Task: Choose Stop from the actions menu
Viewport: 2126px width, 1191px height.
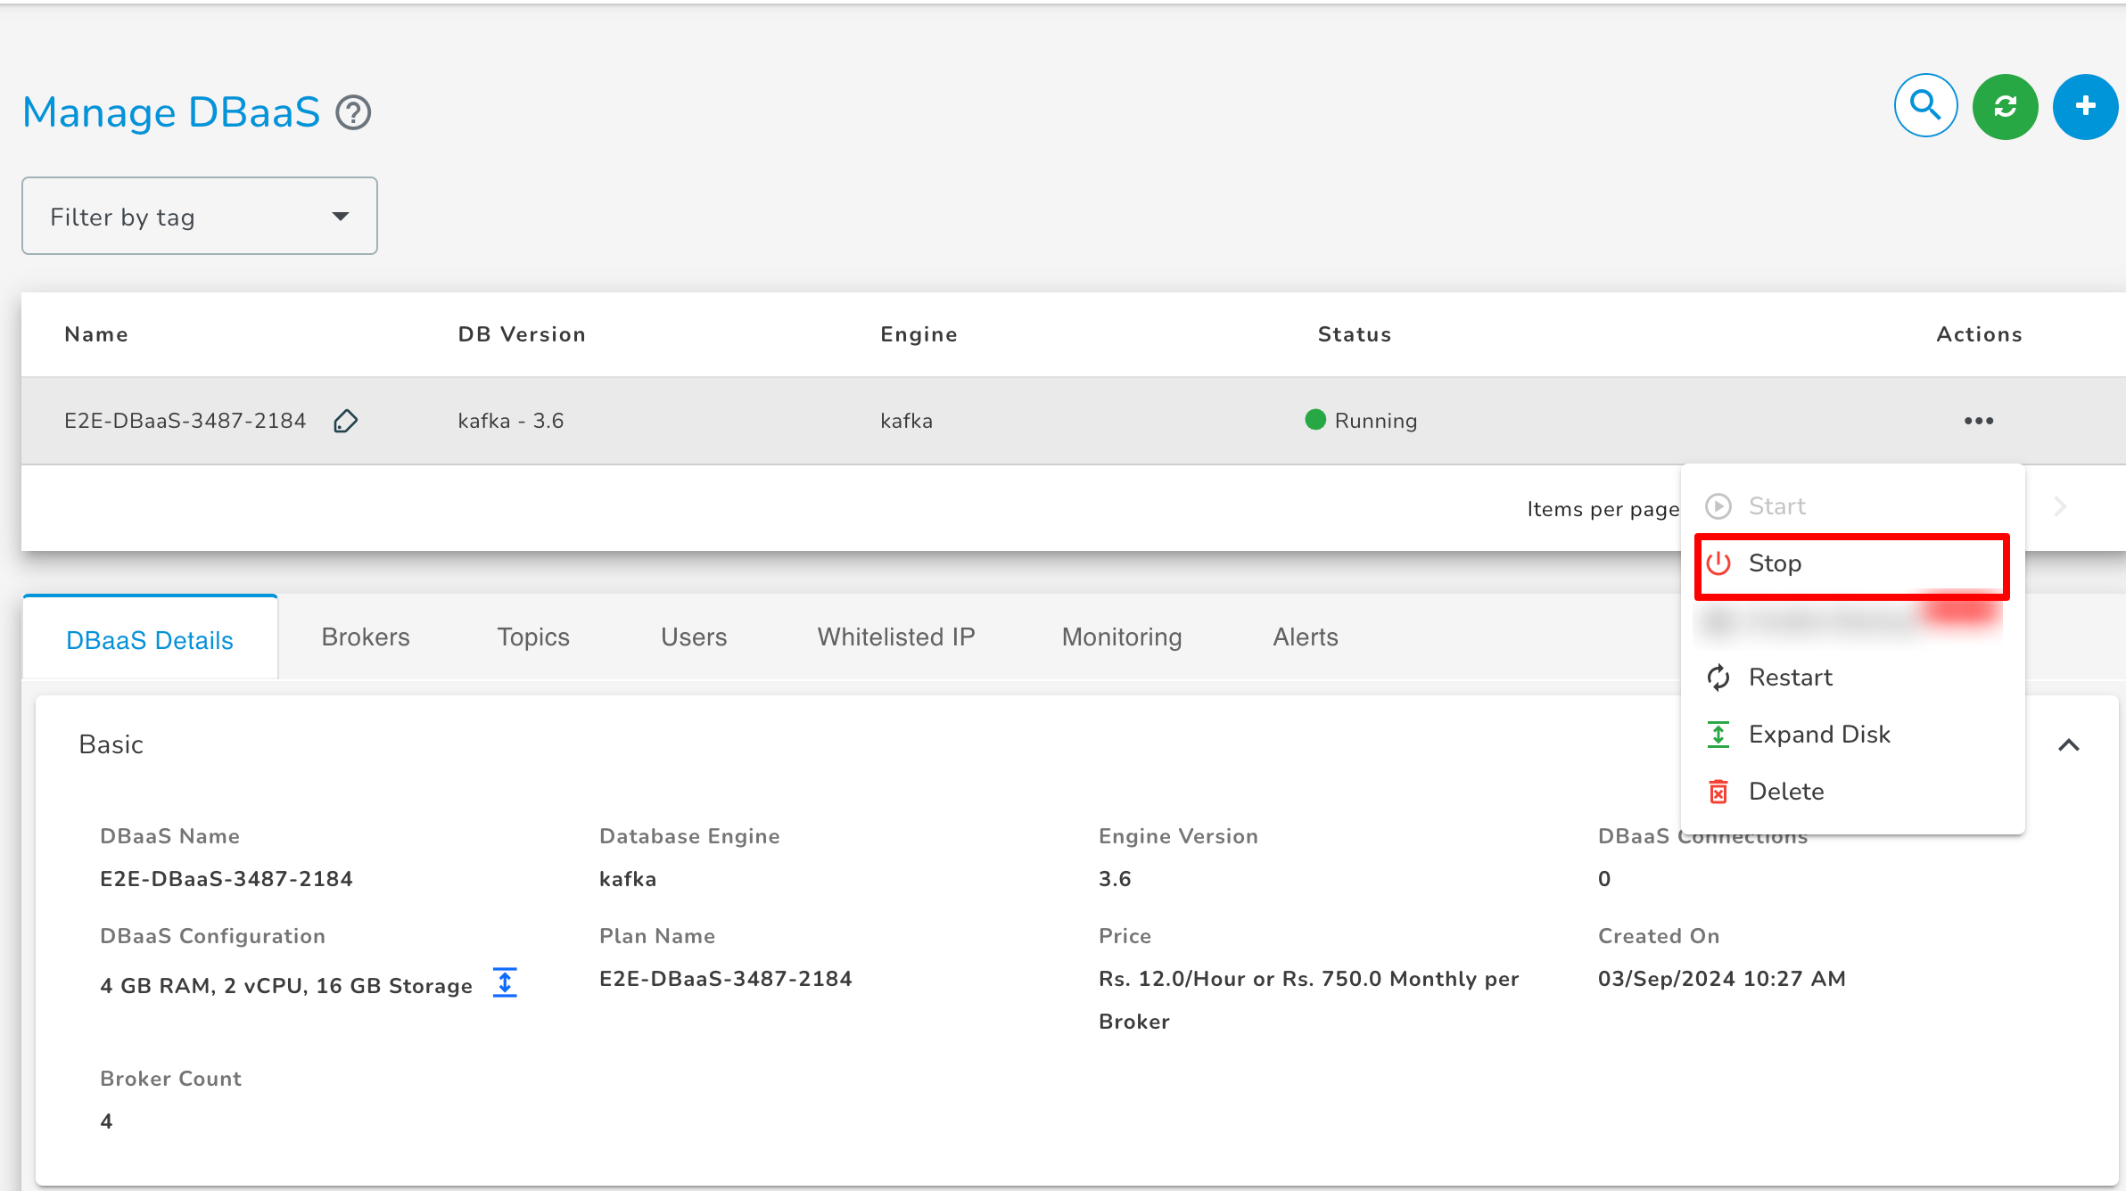Action: (1851, 564)
